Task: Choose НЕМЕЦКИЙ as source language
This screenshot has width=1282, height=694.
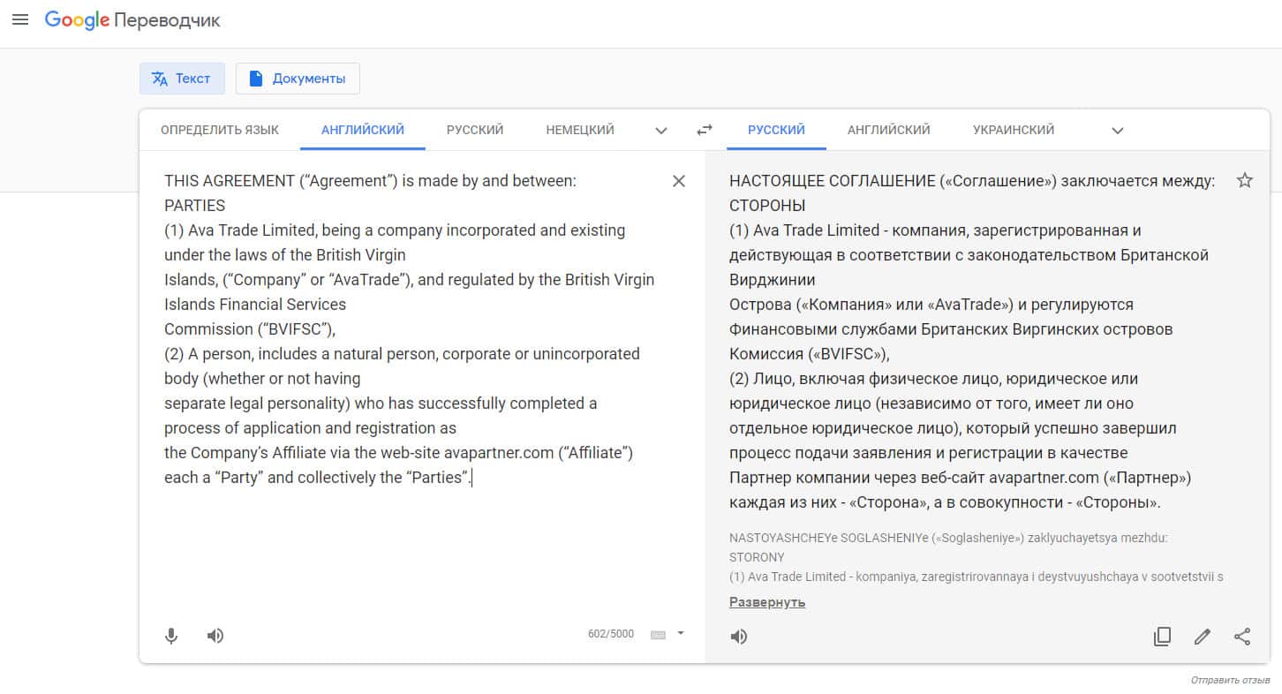Action: coord(580,130)
